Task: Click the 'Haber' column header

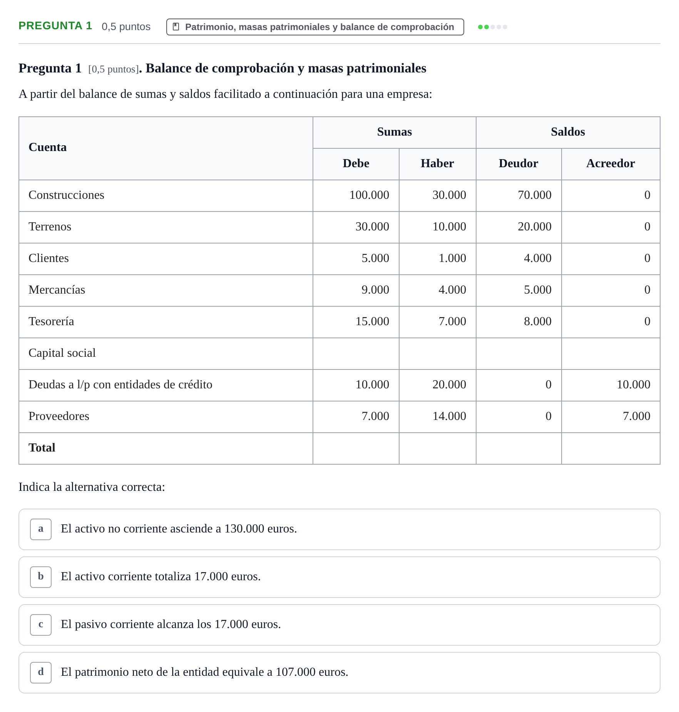Action: coord(437,163)
